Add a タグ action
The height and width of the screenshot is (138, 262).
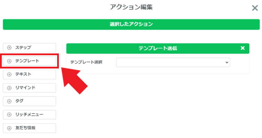pyautogui.click(x=29, y=101)
